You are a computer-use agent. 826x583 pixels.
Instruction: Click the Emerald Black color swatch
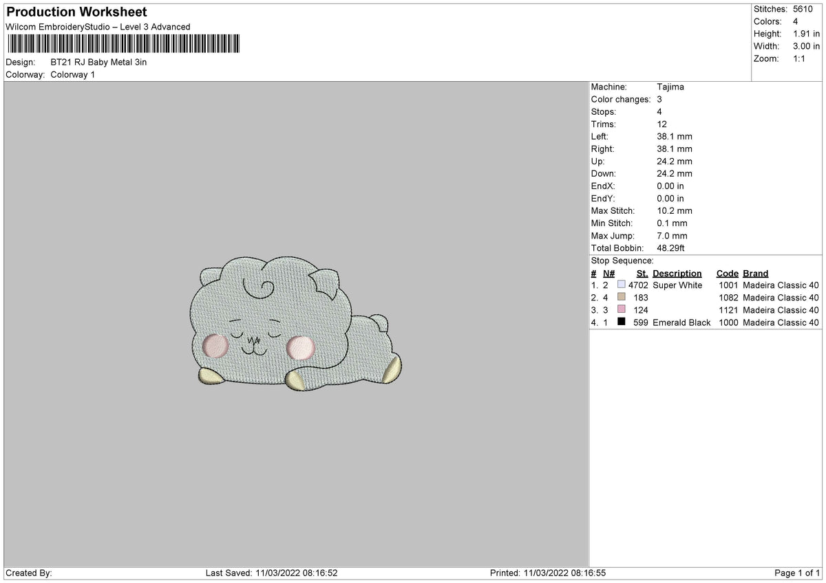click(622, 322)
